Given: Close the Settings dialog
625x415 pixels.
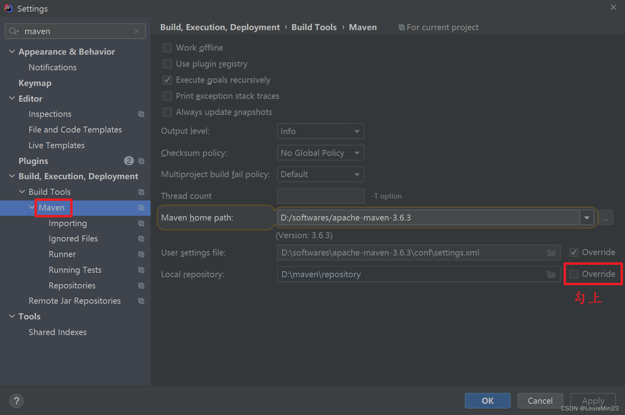Looking at the screenshot, I should pyautogui.click(x=613, y=7).
